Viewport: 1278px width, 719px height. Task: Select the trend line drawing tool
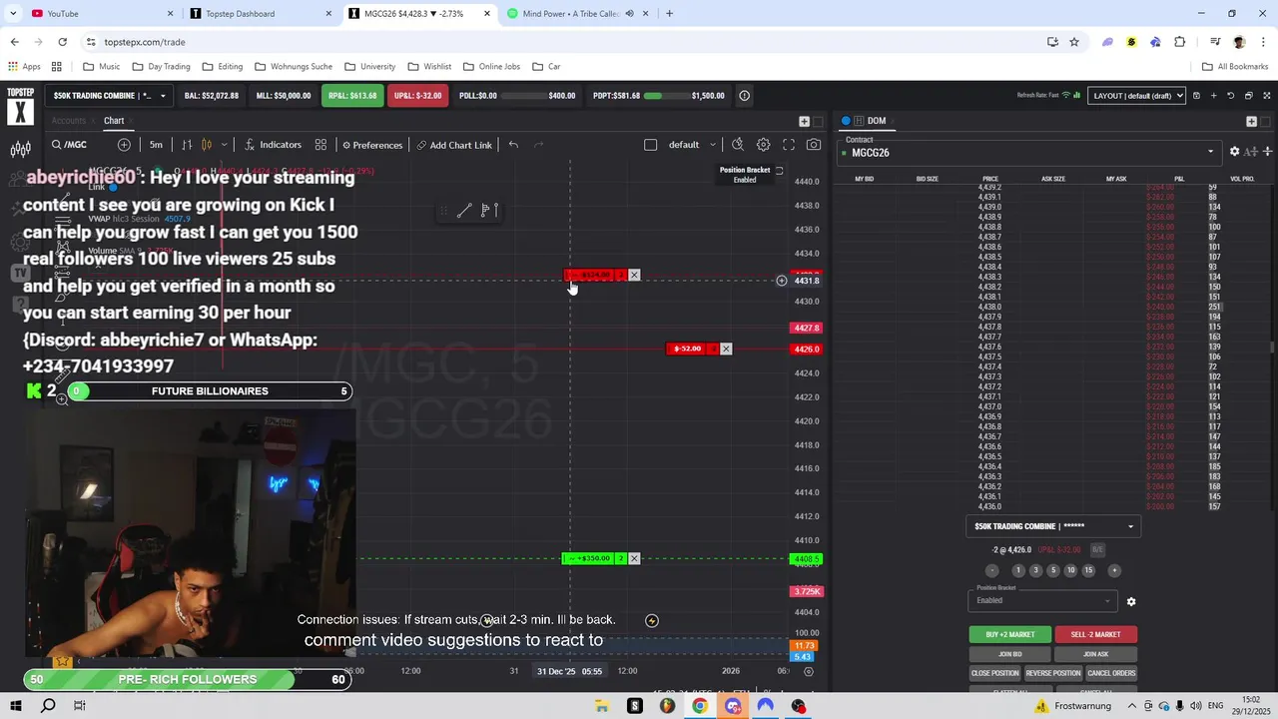click(x=464, y=211)
